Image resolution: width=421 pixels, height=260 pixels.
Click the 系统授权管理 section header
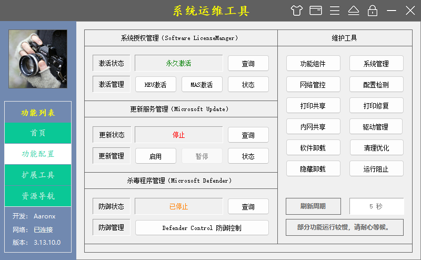[x=181, y=38]
